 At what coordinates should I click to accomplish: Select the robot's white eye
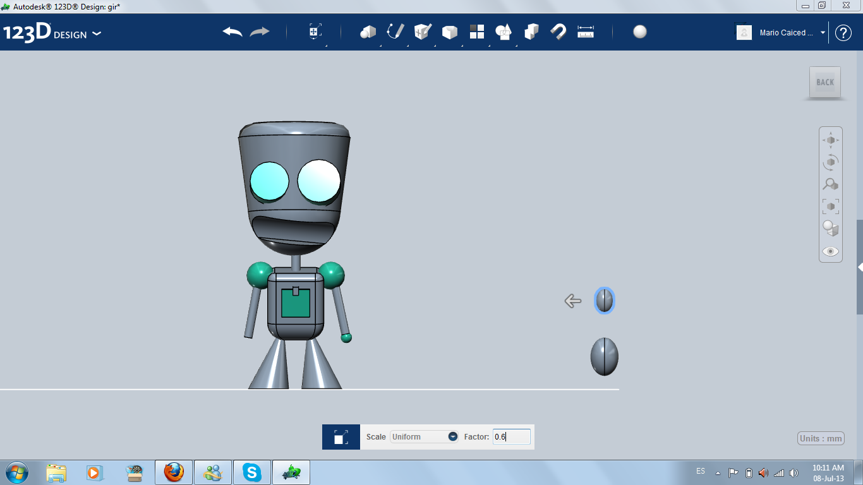pyautogui.click(x=319, y=181)
